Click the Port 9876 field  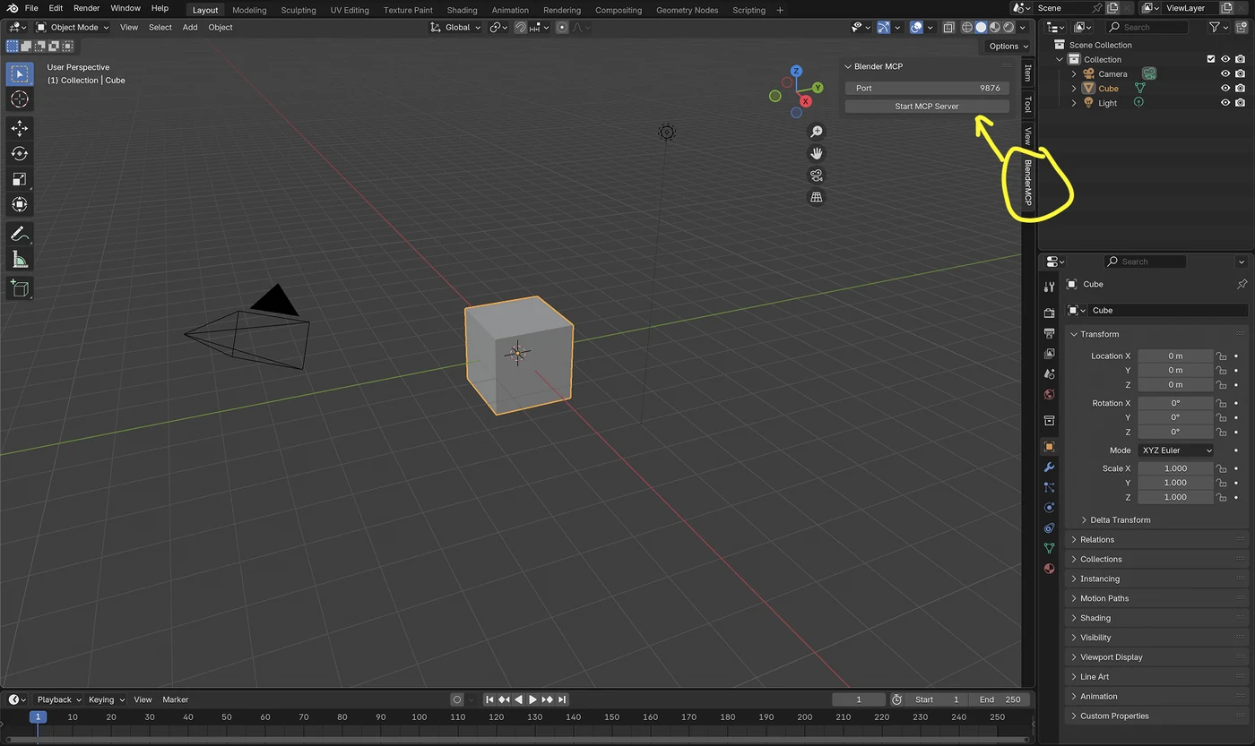point(927,88)
